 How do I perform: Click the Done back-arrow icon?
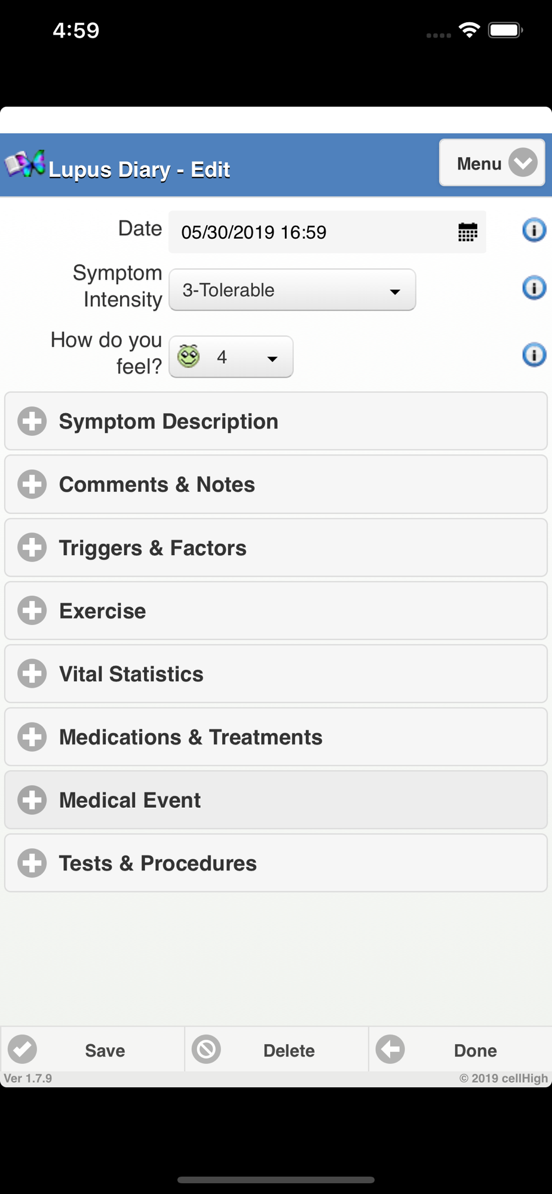pos(390,1049)
